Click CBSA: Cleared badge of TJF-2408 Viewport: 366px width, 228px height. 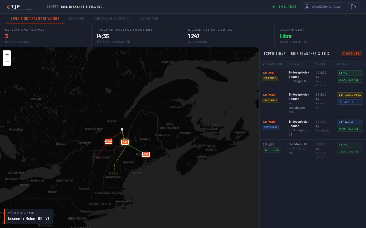point(350,129)
